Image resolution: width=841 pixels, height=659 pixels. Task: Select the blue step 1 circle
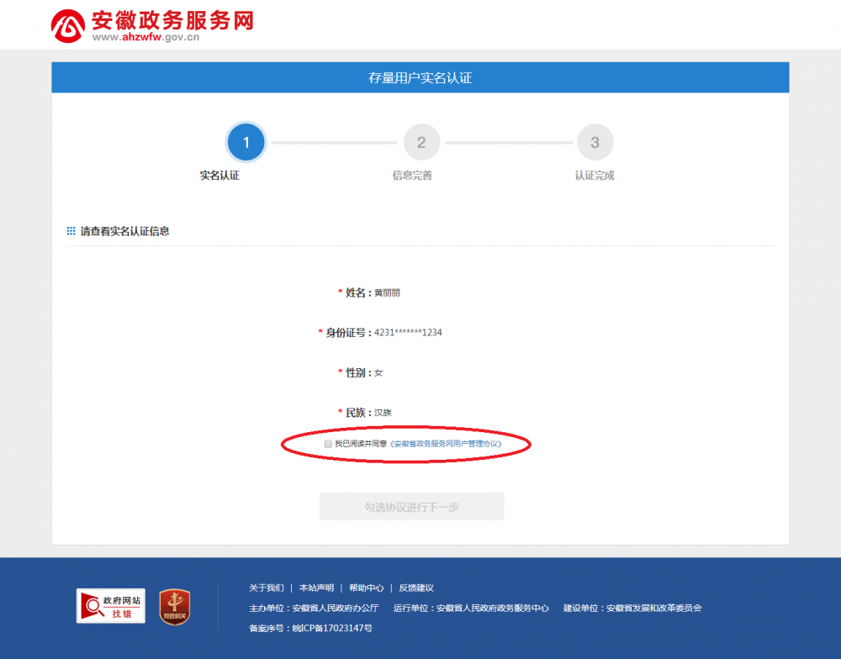click(246, 142)
